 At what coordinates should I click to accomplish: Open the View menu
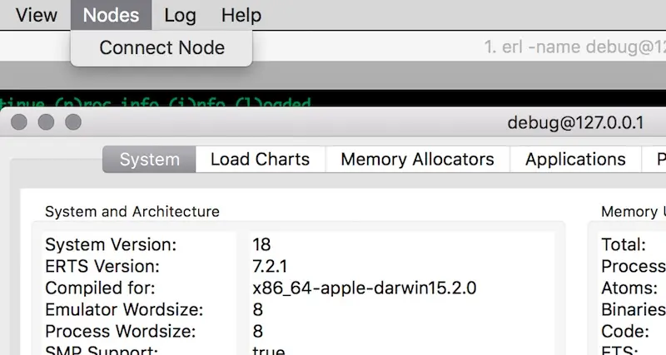click(36, 15)
